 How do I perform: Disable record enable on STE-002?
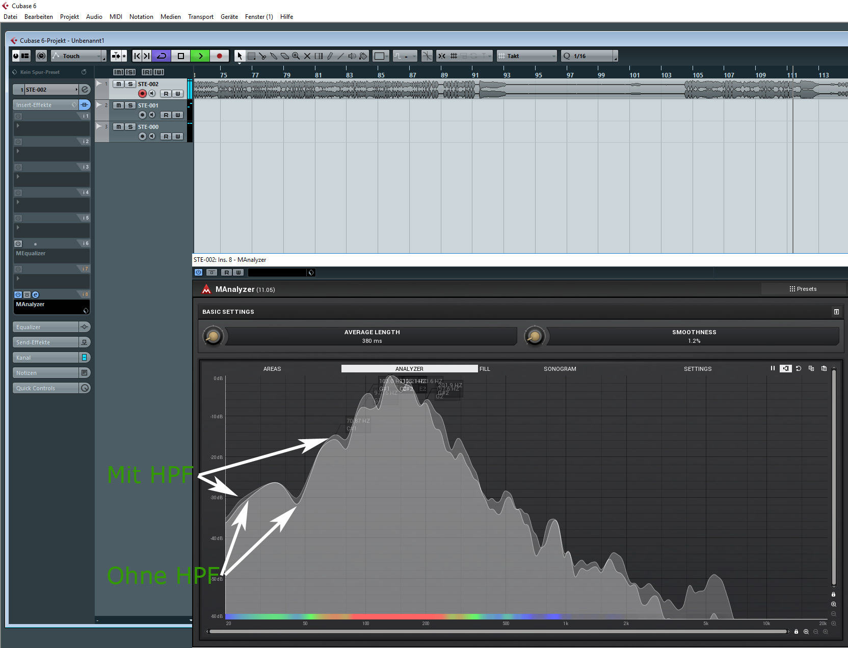click(x=142, y=93)
